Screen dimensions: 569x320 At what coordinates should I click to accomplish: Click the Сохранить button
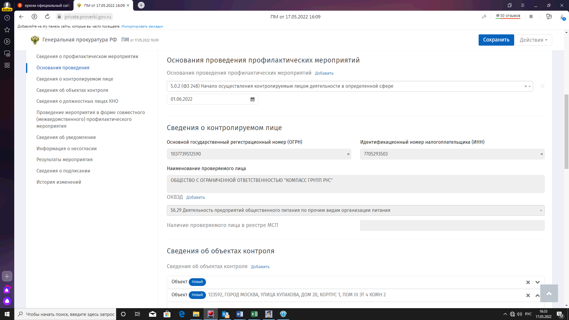pyautogui.click(x=496, y=40)
